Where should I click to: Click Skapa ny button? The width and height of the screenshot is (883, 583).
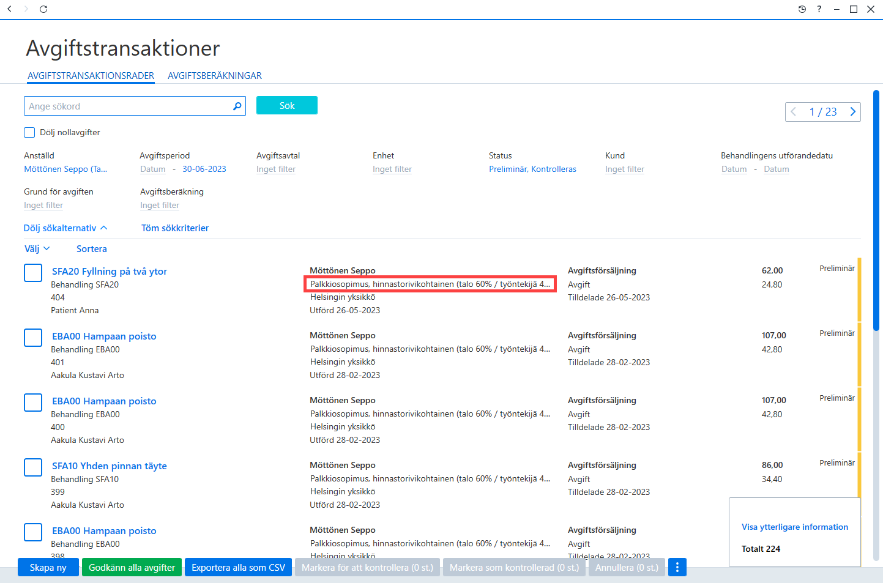pyautogui.click(x=48, y=567)
